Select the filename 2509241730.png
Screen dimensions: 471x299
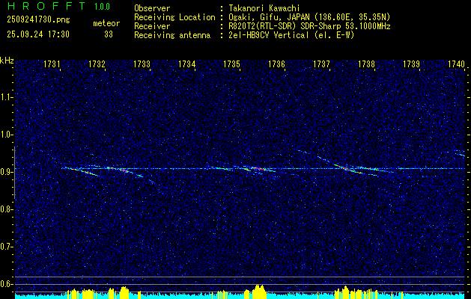click(38, 19)
